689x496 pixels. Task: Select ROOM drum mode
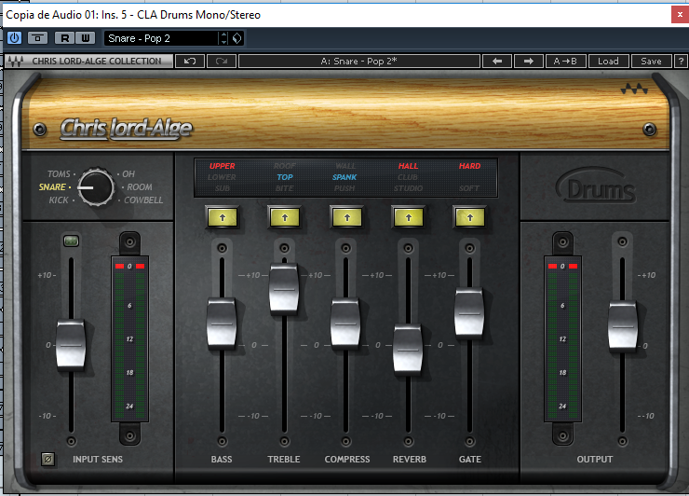coord(140,187)
